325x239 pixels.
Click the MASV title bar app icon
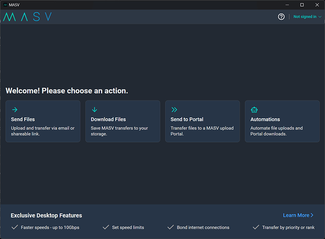(x=5, y=5)
